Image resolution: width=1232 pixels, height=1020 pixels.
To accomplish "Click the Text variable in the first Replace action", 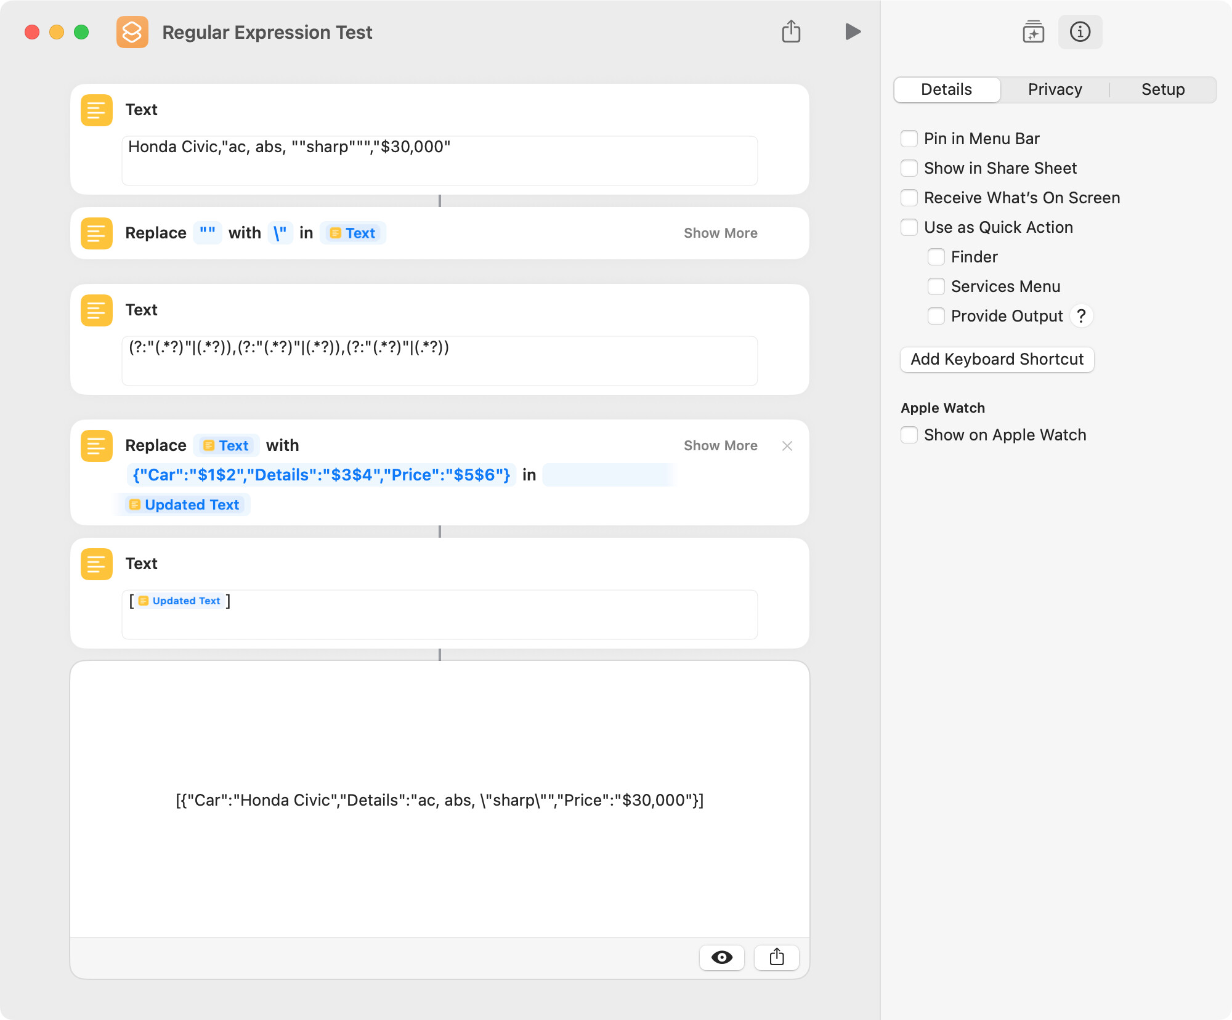I will (353, 233).
